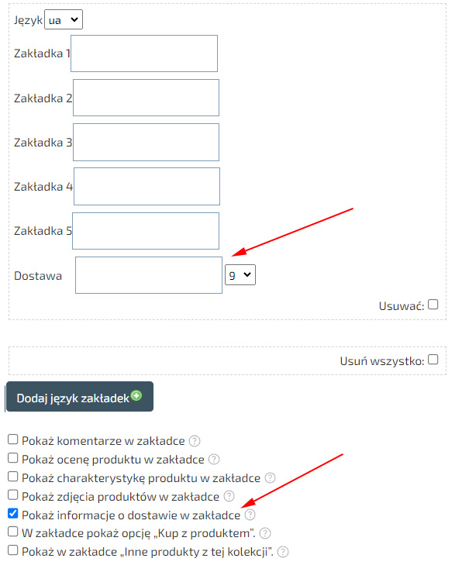Open the 'Język' dropdown showing 'ua'
462x565 pixels.
point(64,19)
